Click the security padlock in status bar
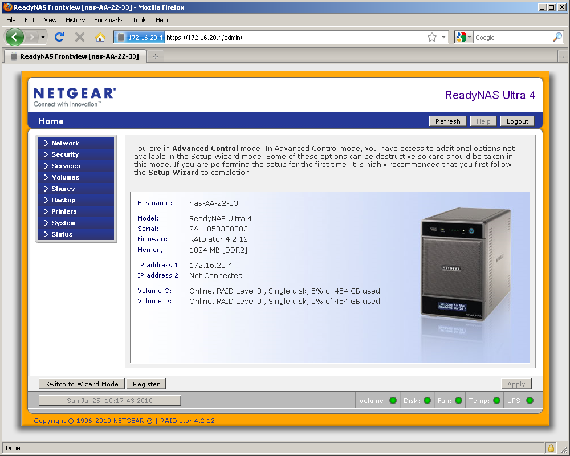This screenshot has width=570, height=456. pos(551,447)
